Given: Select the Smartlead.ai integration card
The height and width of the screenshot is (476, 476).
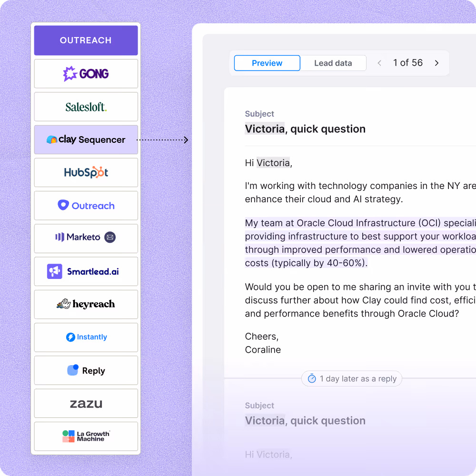Looking at the screenshot, I should coord(86,271).
